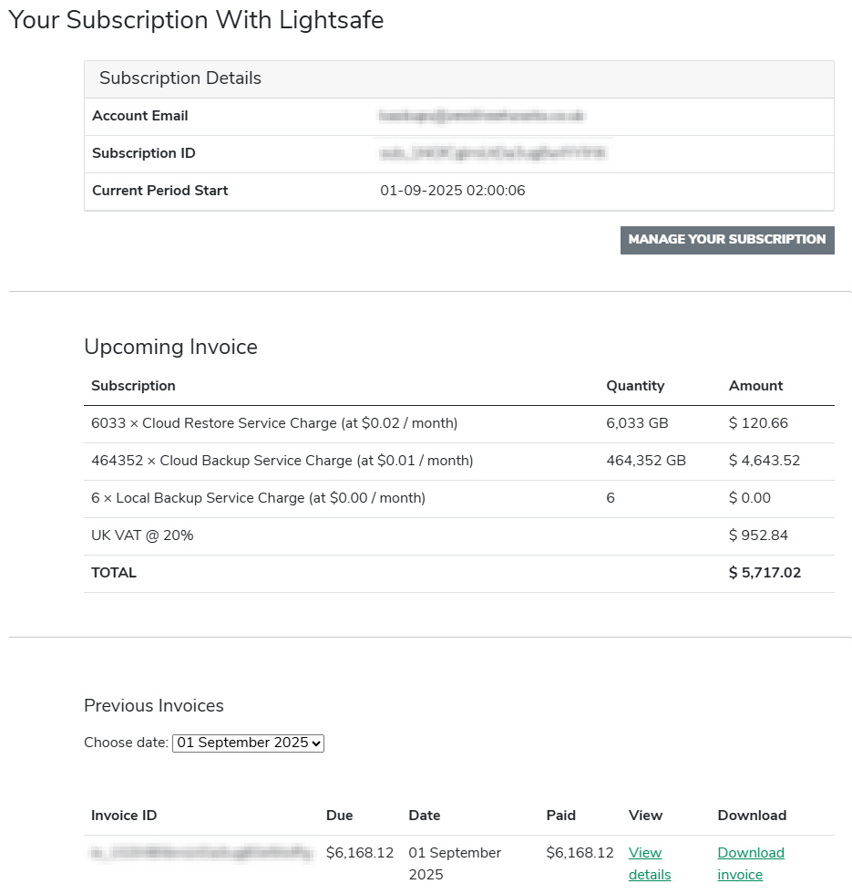Click the Current Period Start timestamp value
The image size is (852, 894).
[452, 191]
